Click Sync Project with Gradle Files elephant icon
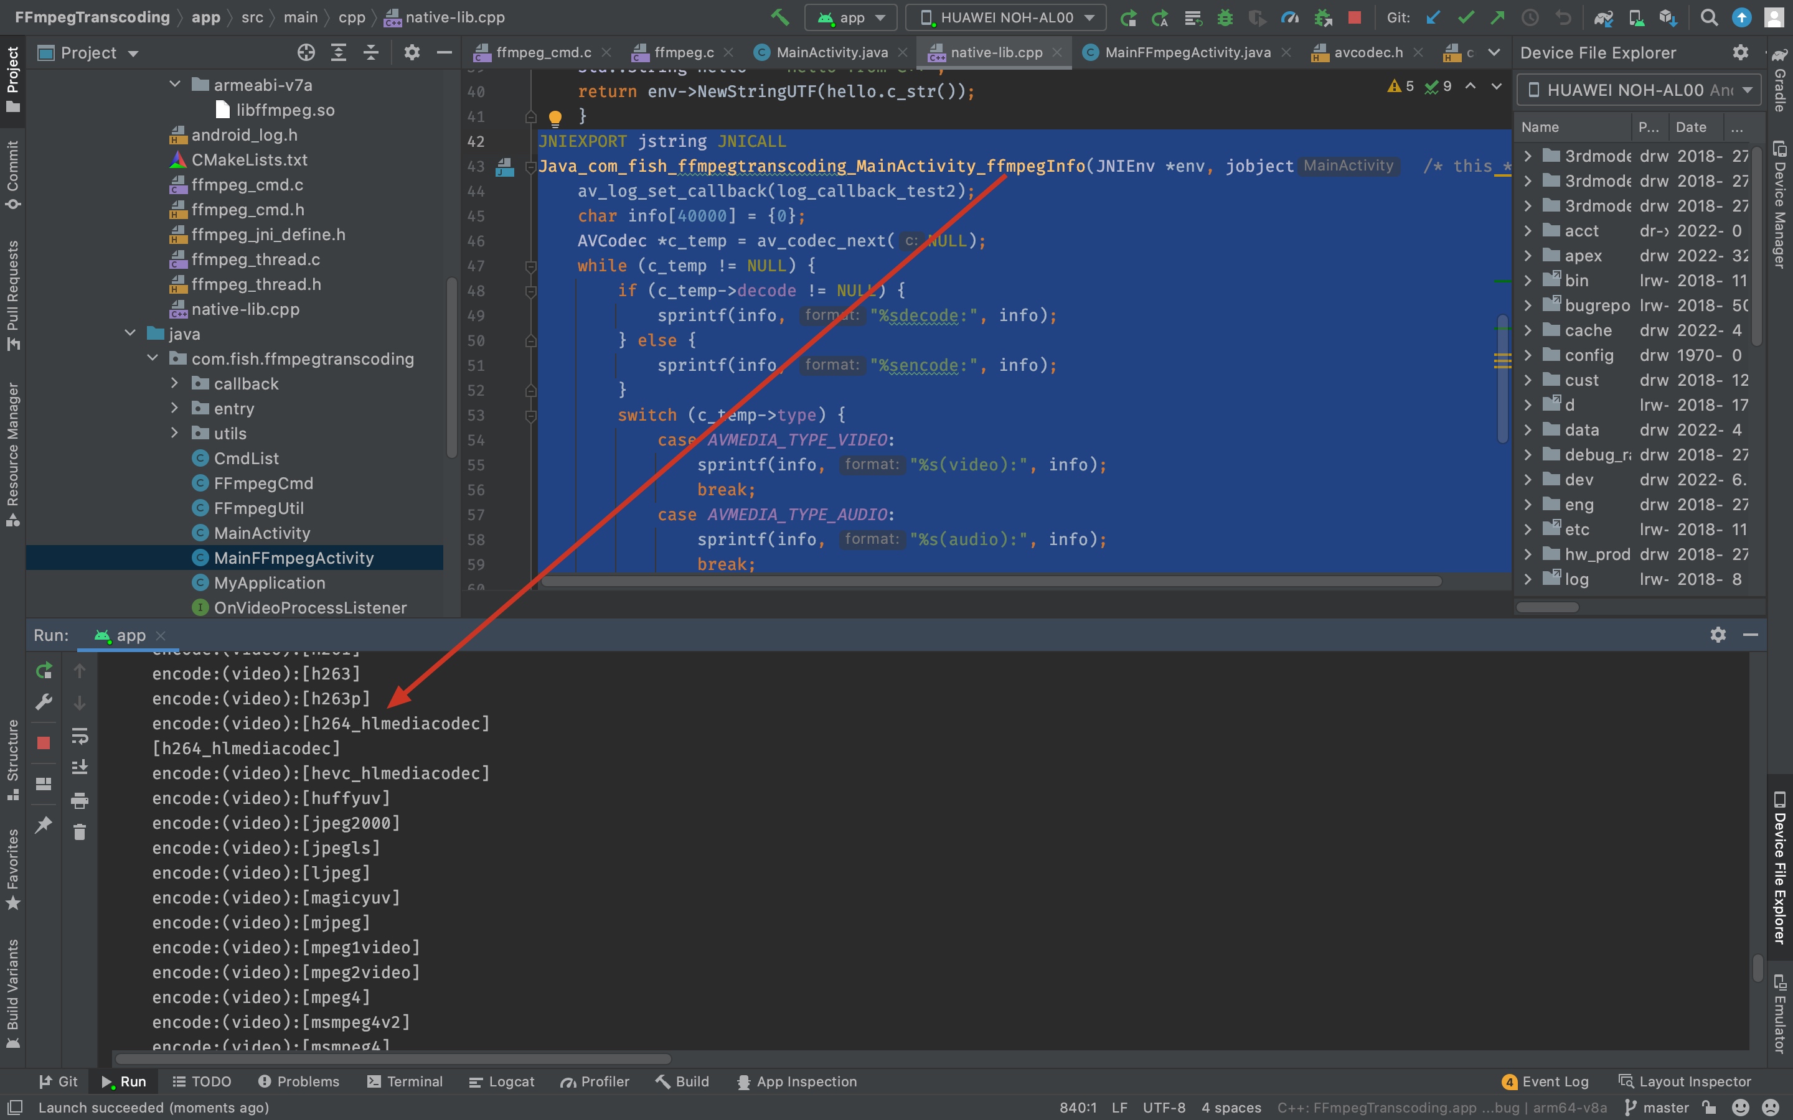 (1603, 17)
